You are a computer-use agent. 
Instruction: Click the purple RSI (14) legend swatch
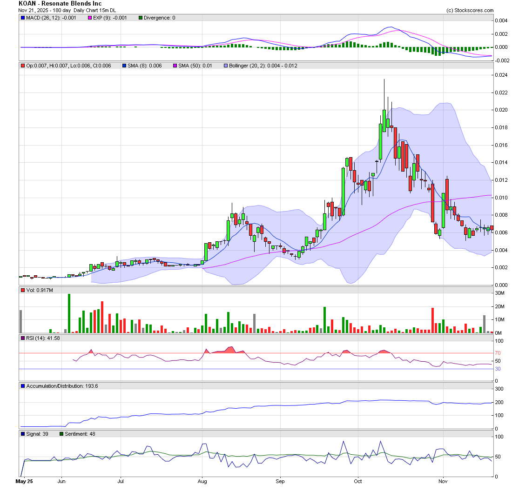tap(23, 338)
